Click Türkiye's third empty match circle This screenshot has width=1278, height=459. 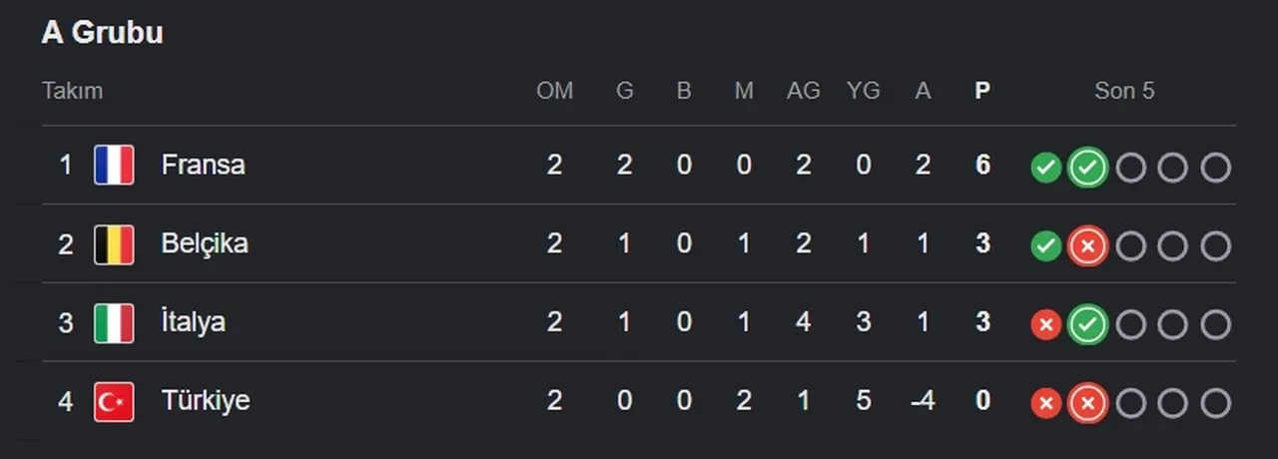[1215, 403]
